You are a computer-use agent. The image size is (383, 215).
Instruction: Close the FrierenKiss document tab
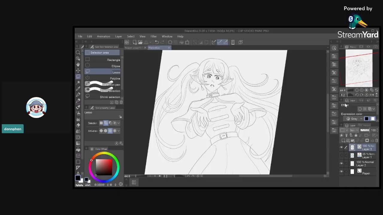(x=169, y=48)
